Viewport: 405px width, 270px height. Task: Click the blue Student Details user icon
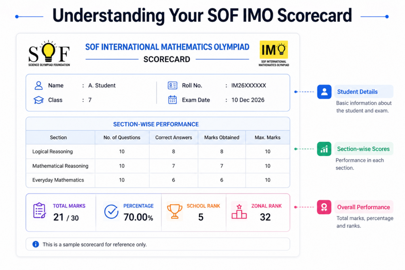324,92
